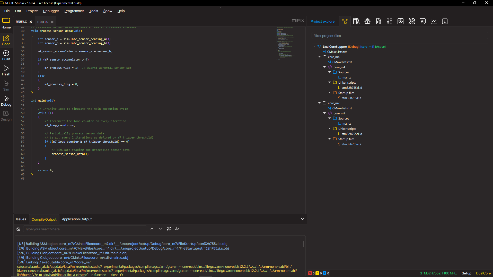The height and width of the screenshot is (277, 493).
Task: Click the Build gear icon in sidebar
Action: 6,53
